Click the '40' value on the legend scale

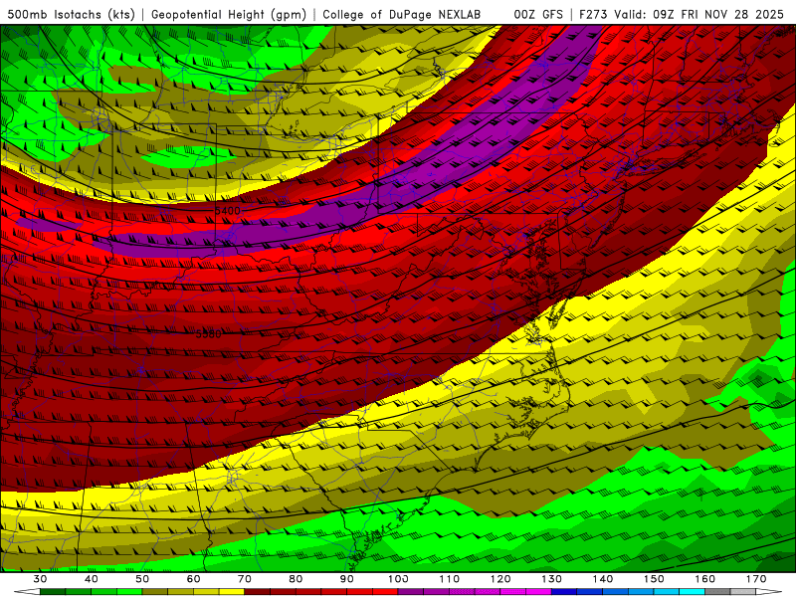click(92, 579)
